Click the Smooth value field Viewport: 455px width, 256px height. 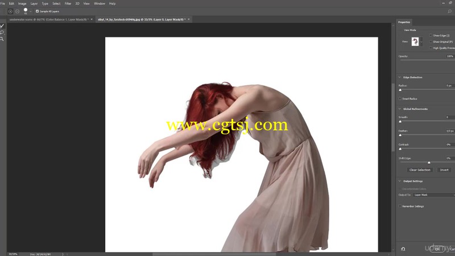pyautogui.click(x=449, y=117)
